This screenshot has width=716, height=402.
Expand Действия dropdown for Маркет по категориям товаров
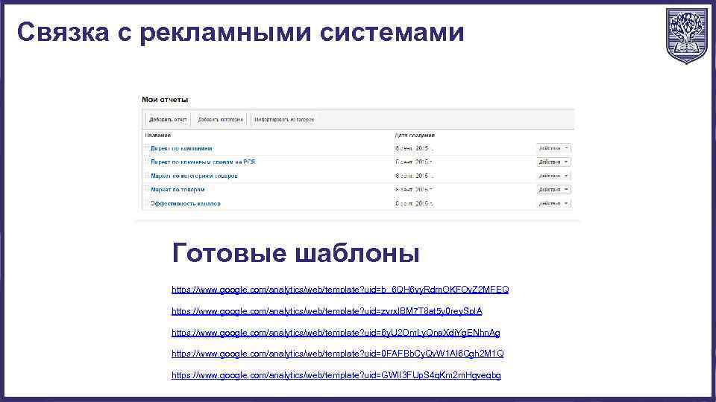coord(553,176)
